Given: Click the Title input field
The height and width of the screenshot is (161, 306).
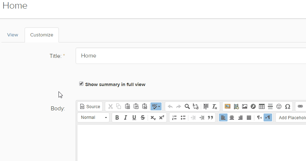Looking at the screenshot, I should coord(191,56).
